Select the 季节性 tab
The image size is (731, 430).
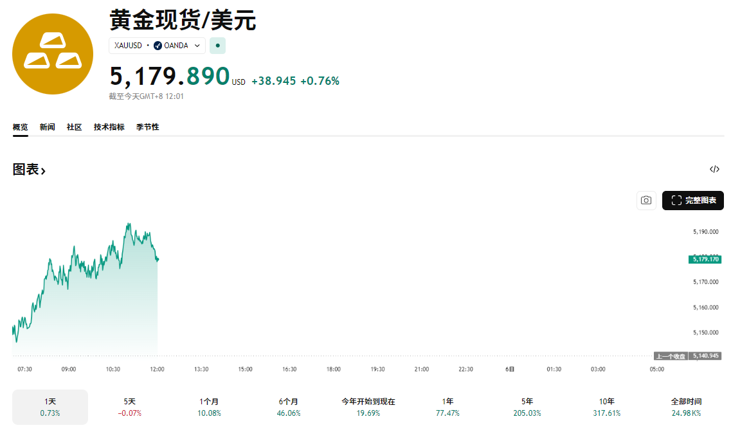147,127
